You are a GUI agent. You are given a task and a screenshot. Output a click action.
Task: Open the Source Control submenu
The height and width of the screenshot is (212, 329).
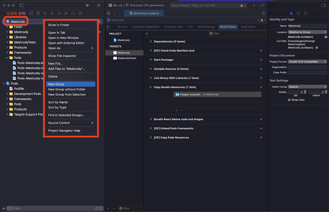[70, 123]
